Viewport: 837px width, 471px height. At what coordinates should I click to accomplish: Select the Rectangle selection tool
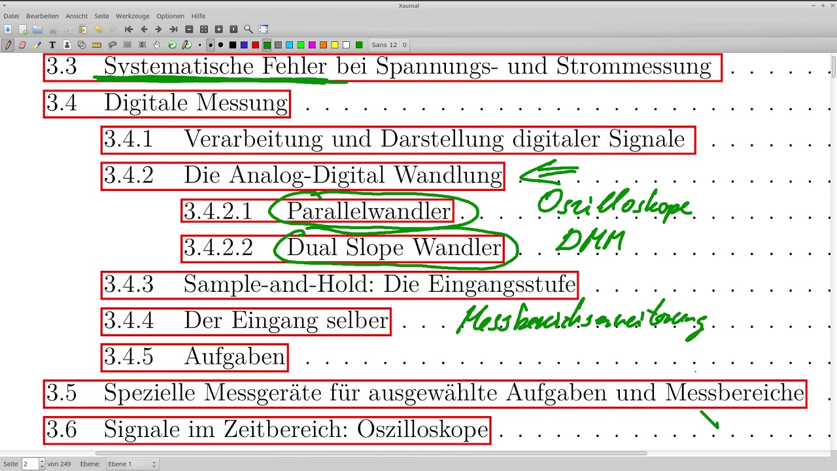click(x=127, y=45)
